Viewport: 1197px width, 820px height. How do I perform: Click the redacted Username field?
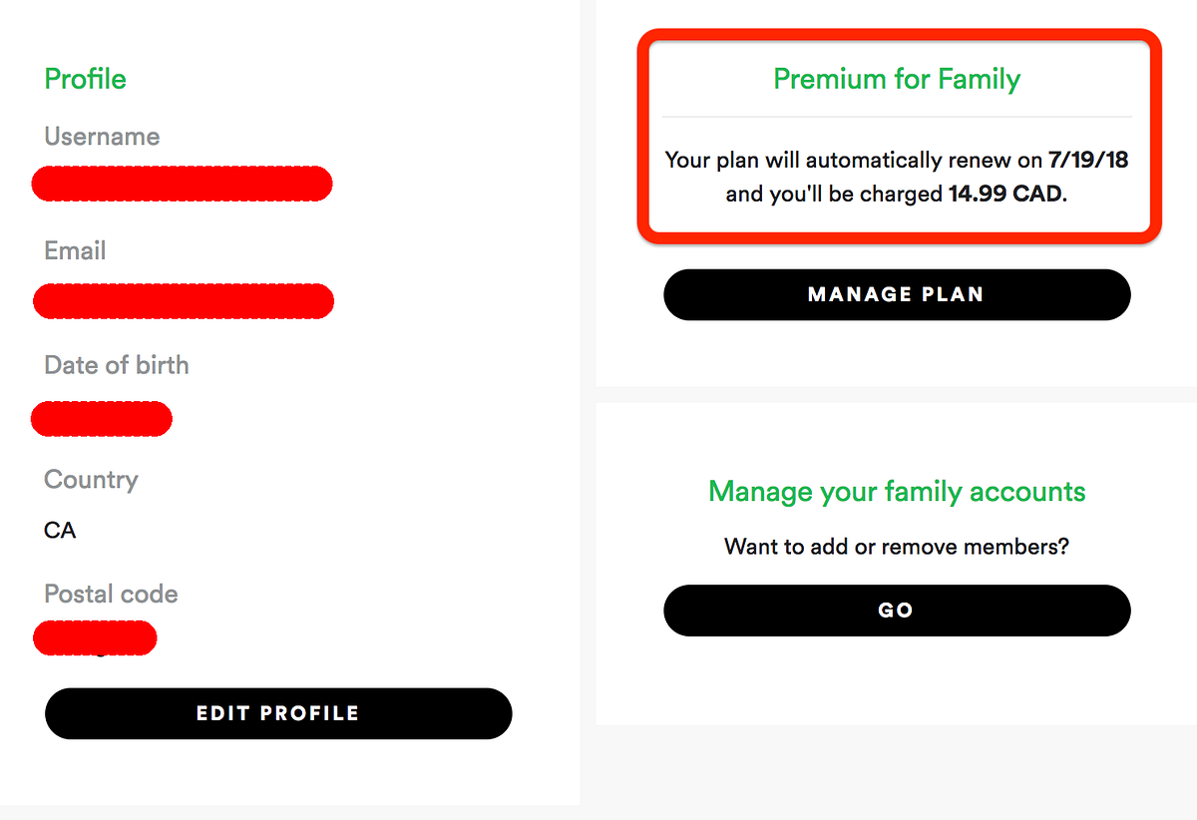click(x=182, y=184)
